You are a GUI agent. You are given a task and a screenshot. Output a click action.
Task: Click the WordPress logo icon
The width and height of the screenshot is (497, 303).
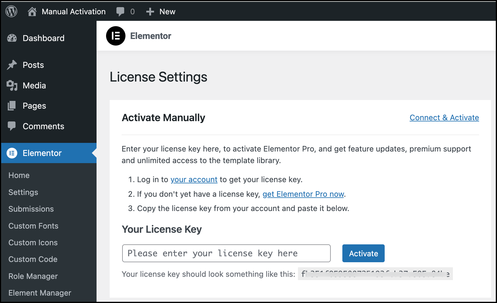pos(11,12)
